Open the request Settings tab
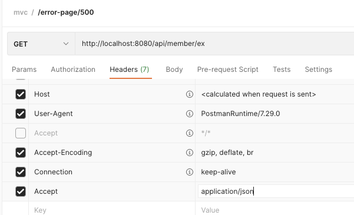 pos(318,70)
